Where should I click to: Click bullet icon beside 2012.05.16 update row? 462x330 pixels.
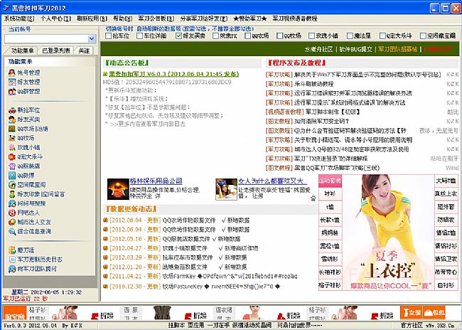click(x=105, y=238)
